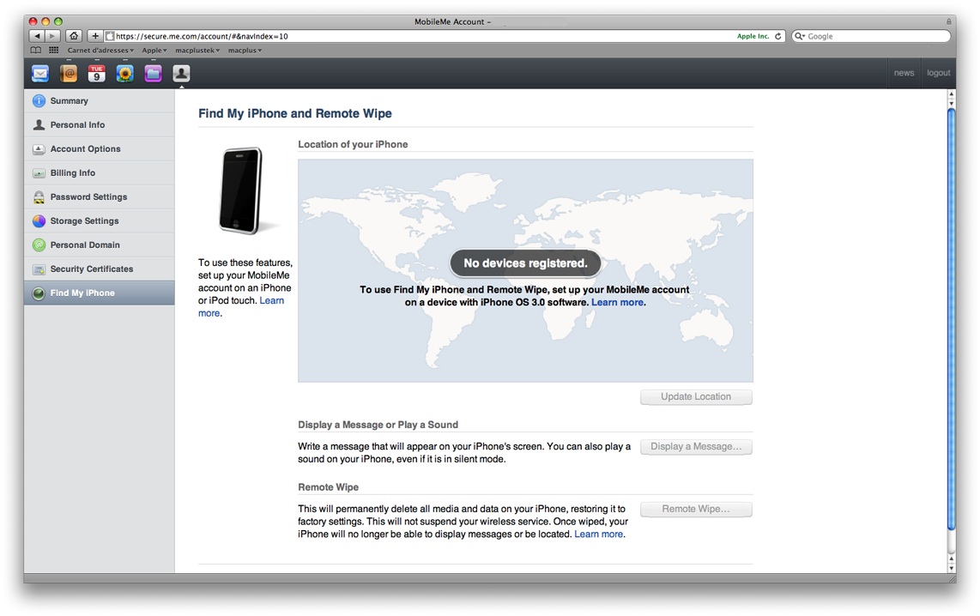The image size is (980, 616).
Task: Click the Location of your iPhone heading
Action: pyautogui.click(x=353, y=144)
